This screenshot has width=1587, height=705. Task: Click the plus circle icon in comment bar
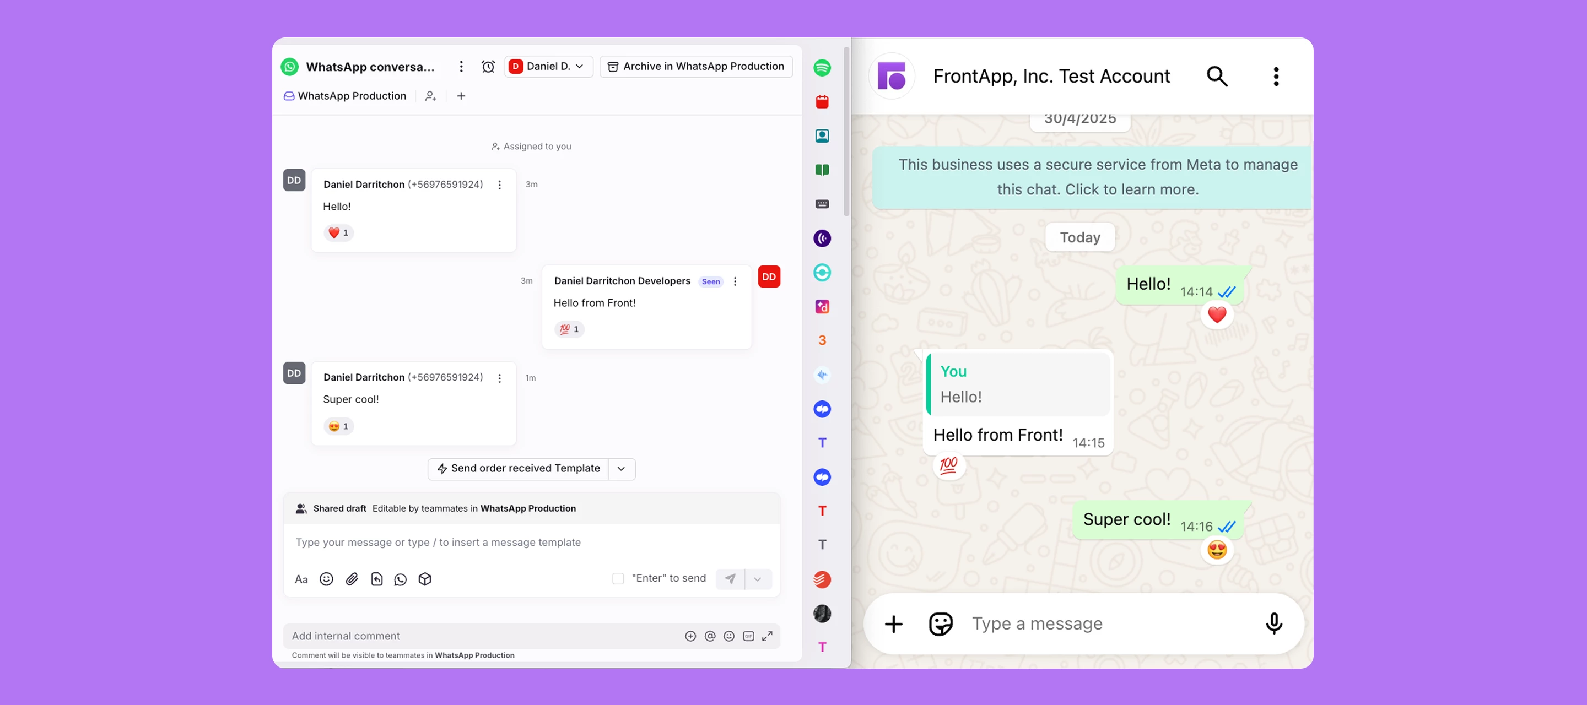tap(690, 636)
